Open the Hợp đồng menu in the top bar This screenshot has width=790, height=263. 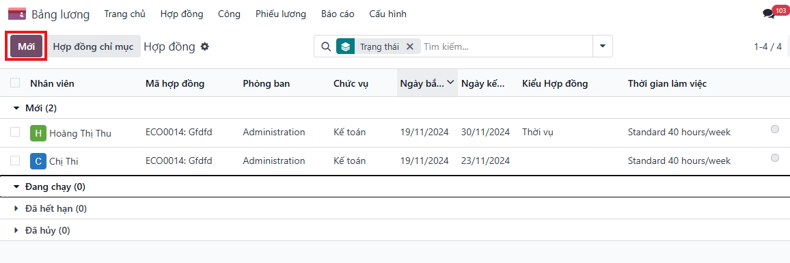(x=182, y=14)
